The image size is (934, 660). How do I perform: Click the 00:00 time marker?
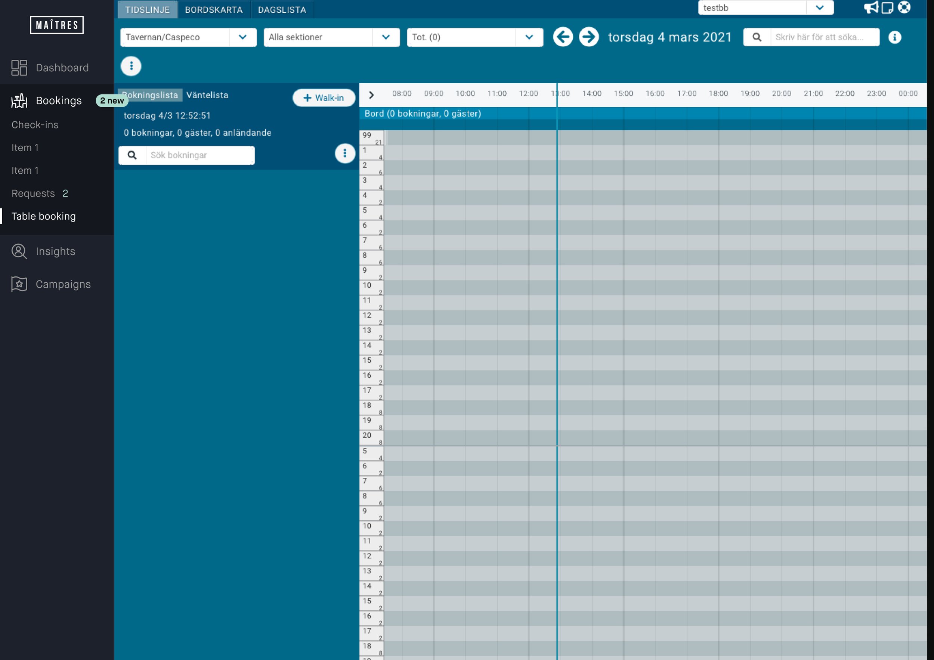point(907,93)
